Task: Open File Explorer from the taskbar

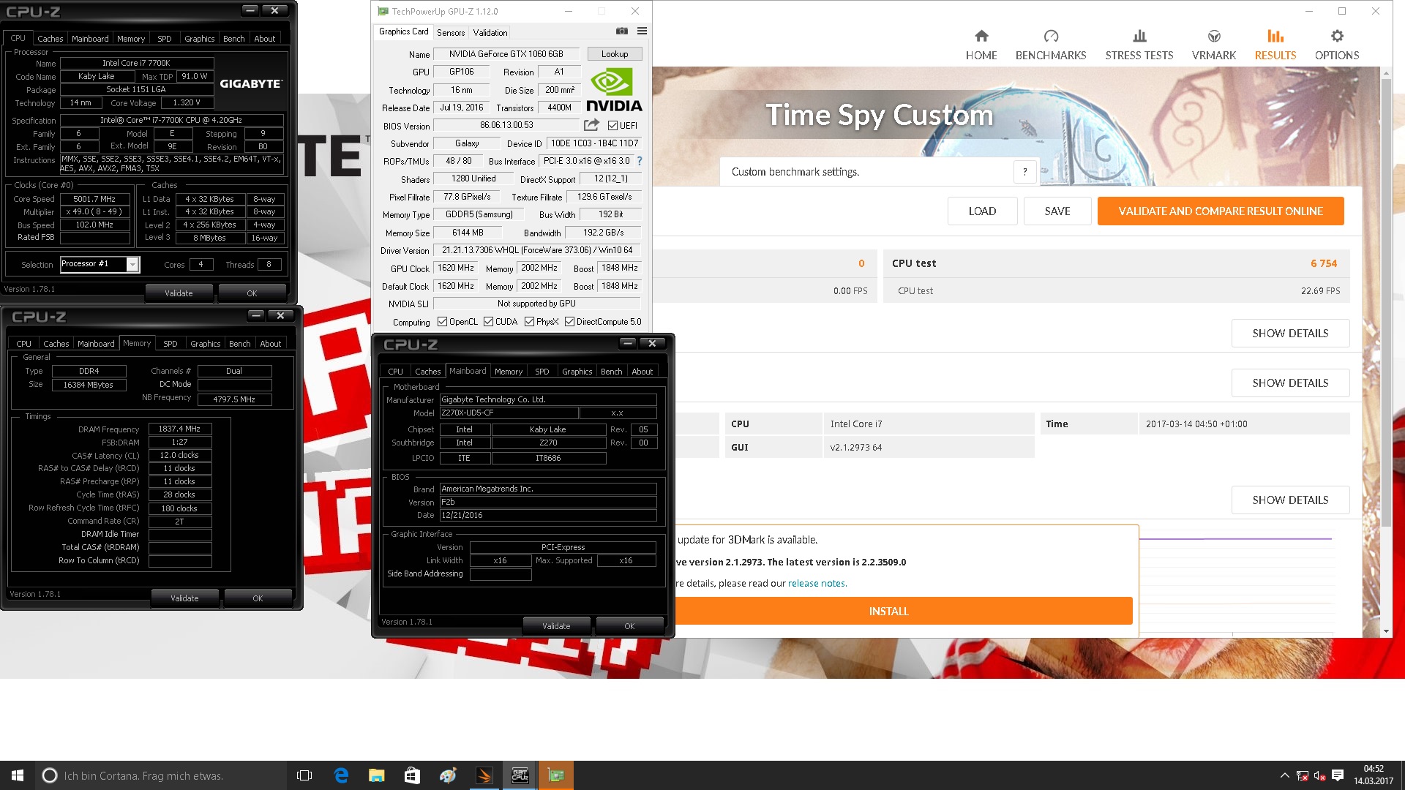Action: (376, 775)
